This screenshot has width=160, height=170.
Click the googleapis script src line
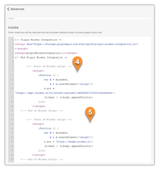point(76,44)
